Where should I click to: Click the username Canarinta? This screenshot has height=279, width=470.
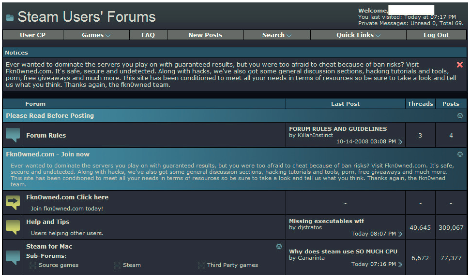point(311,258)
